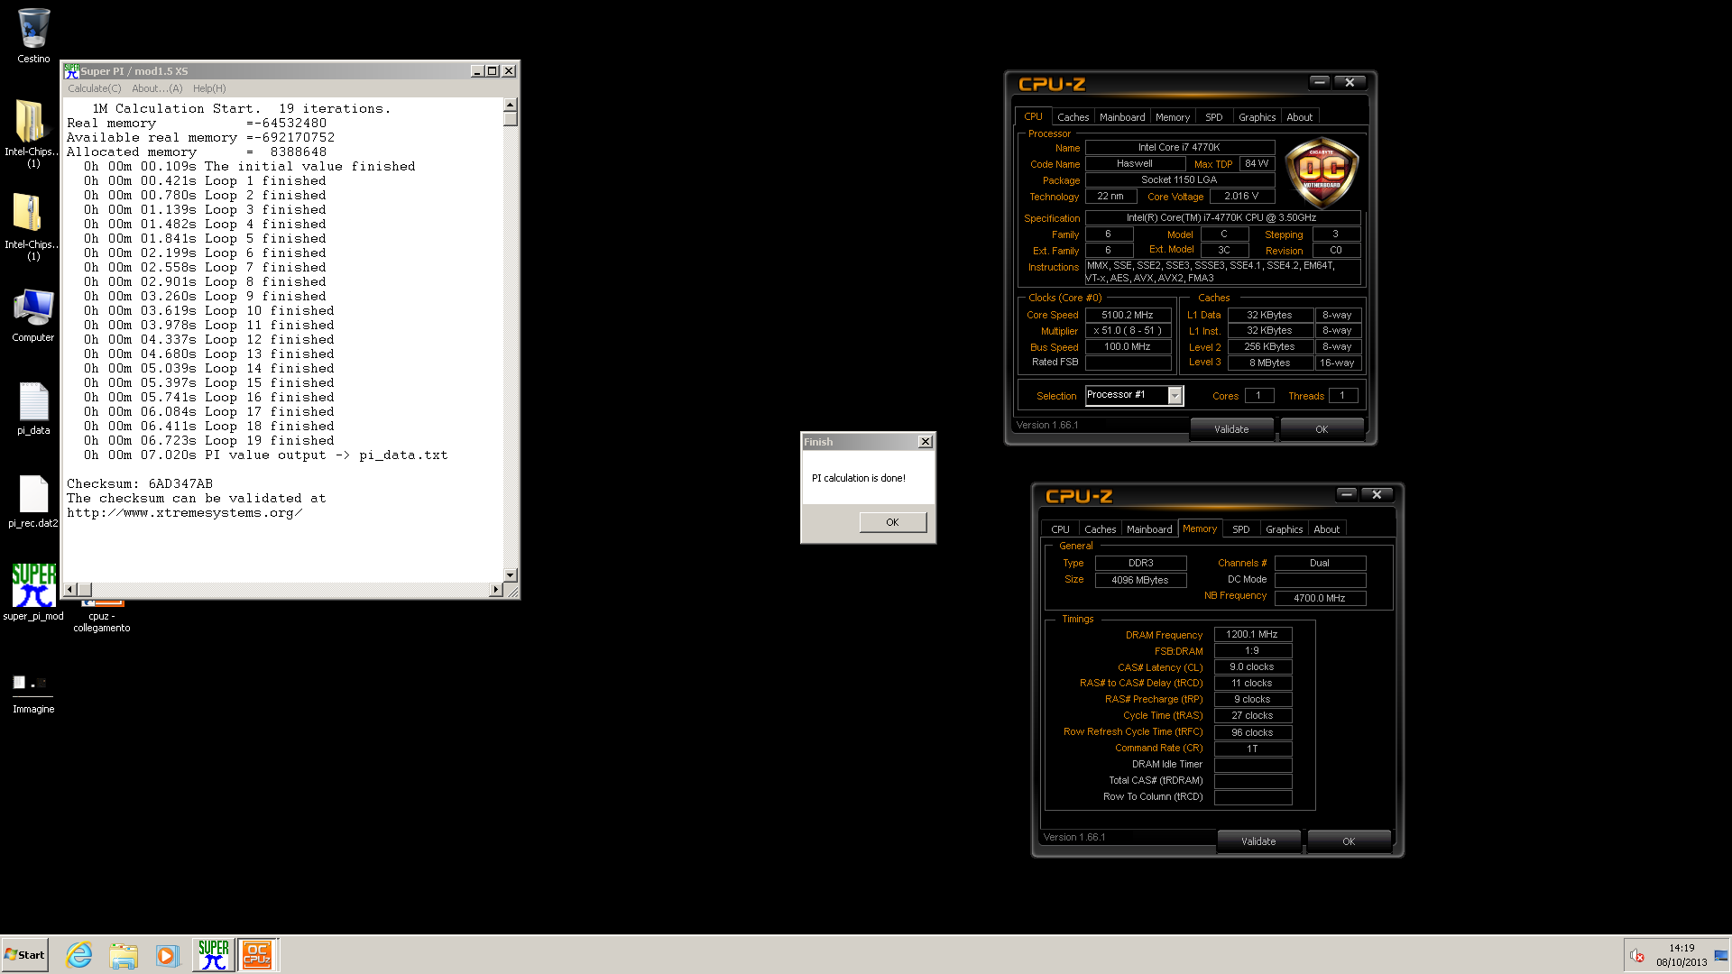Select the super_pi_mod desktop shortcut
Image resolution: width=1732 pixels, height=974 pixels.
(x=33, y=593)
